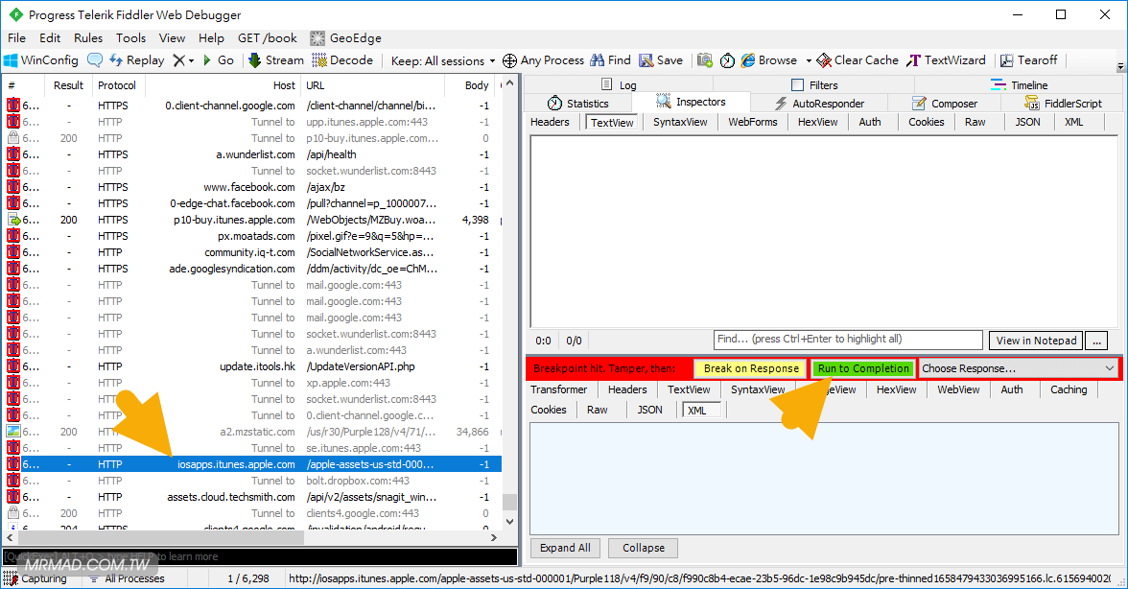This screenshot has width=1128, height=589.
Task: Expand the Choose Response dropdown
Action: 1018,368
